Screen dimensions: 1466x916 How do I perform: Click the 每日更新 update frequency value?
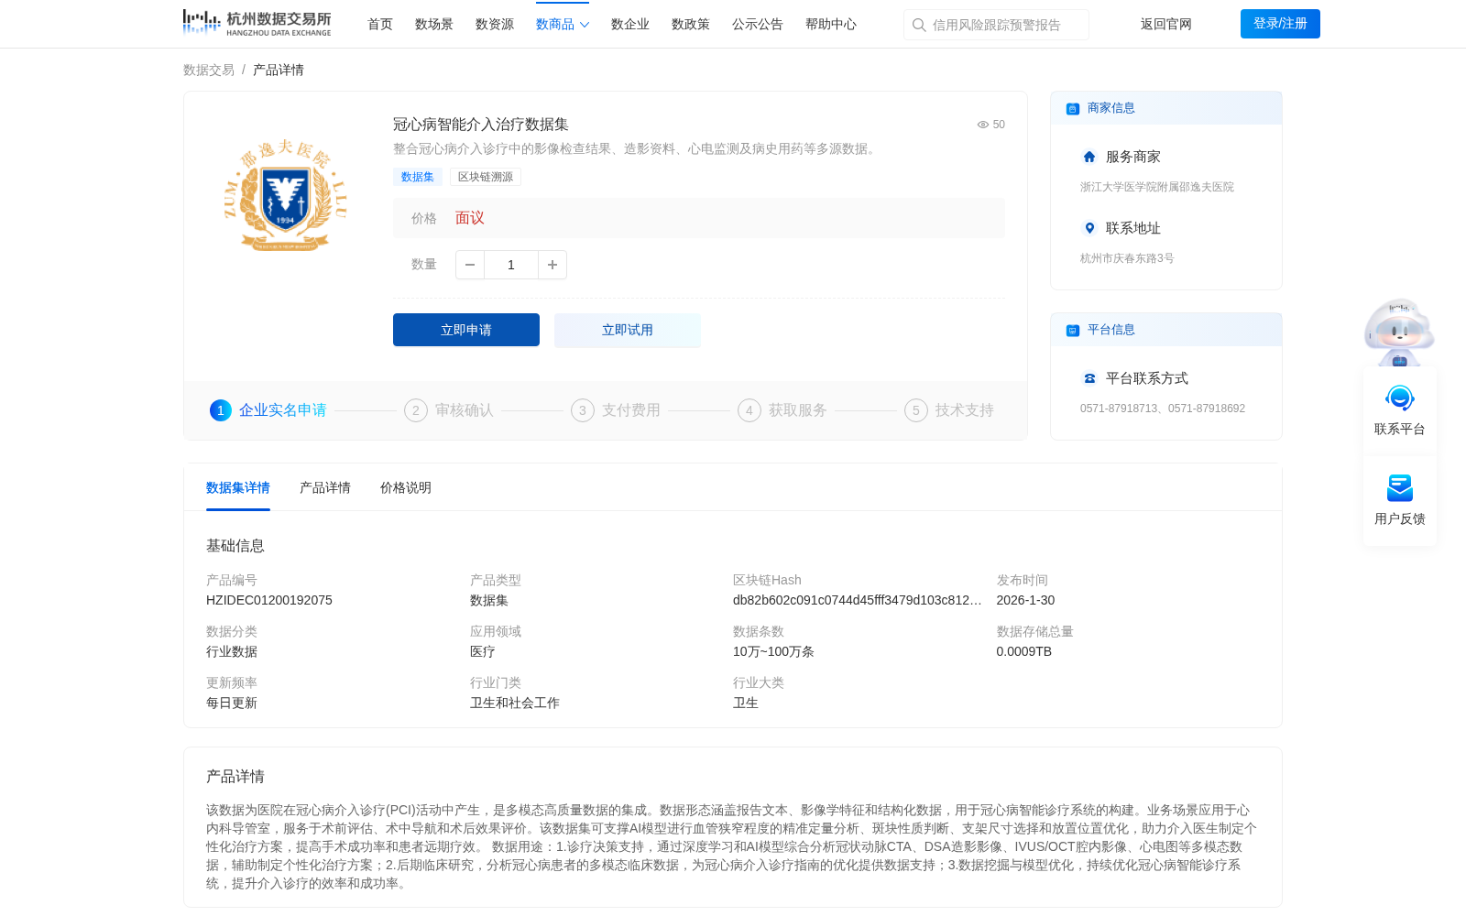point(232,703)
